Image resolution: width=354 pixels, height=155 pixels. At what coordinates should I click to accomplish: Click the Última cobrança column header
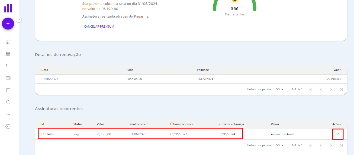tap(182, 124)
